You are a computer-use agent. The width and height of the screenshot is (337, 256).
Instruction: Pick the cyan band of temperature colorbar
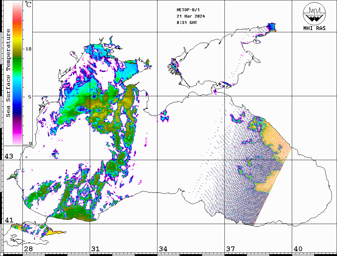[17, 80]
